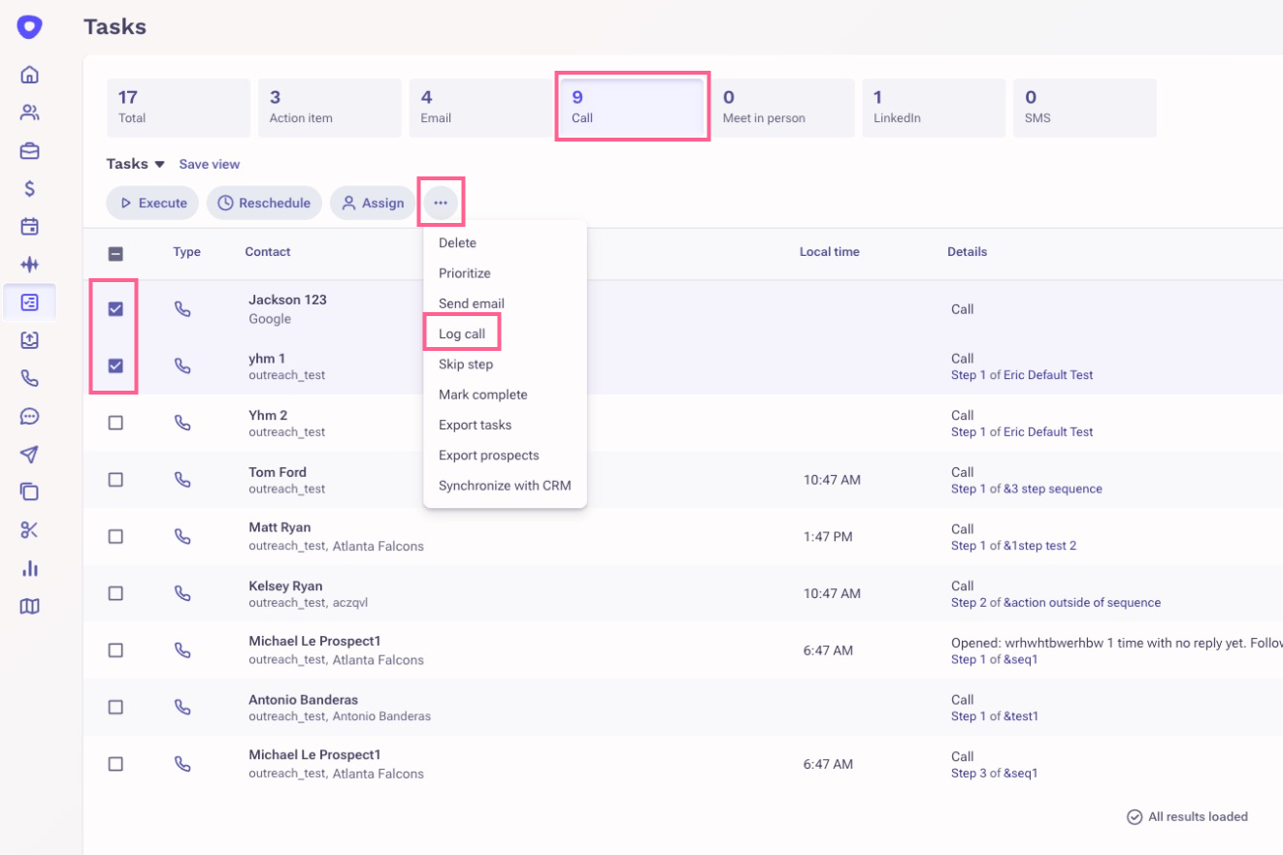
Task: Open the three-dots more actions menu
Action: coord(441,203)
